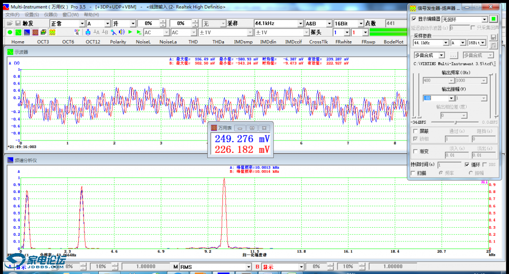Click the spectrum 3D plot icon
Viewport: 509px width, 274px height.
(x=43, y=32)
